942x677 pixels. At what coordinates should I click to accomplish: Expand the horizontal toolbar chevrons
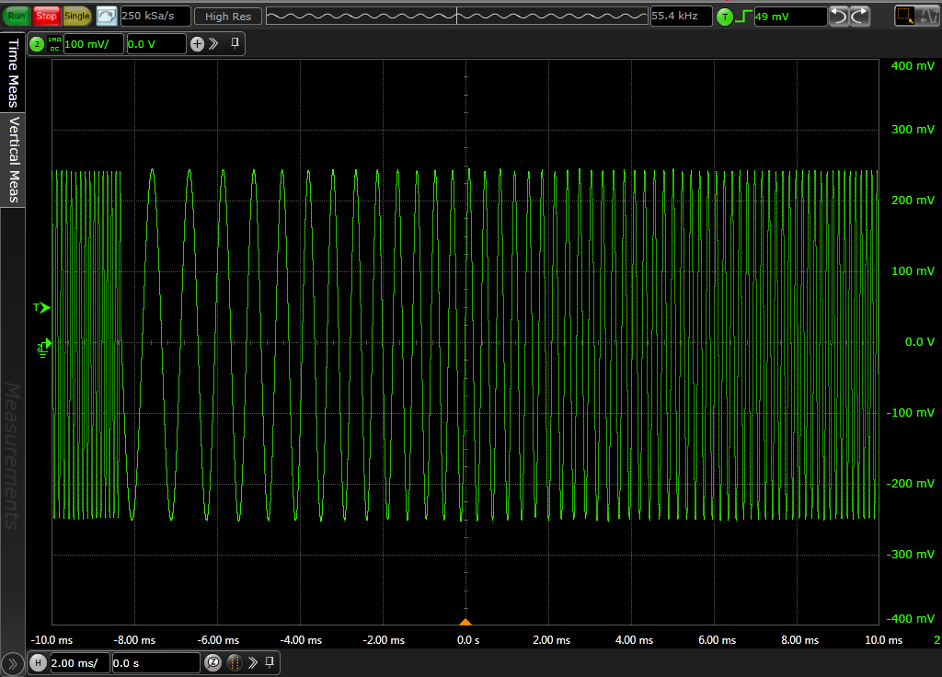(x=253, y=662)
